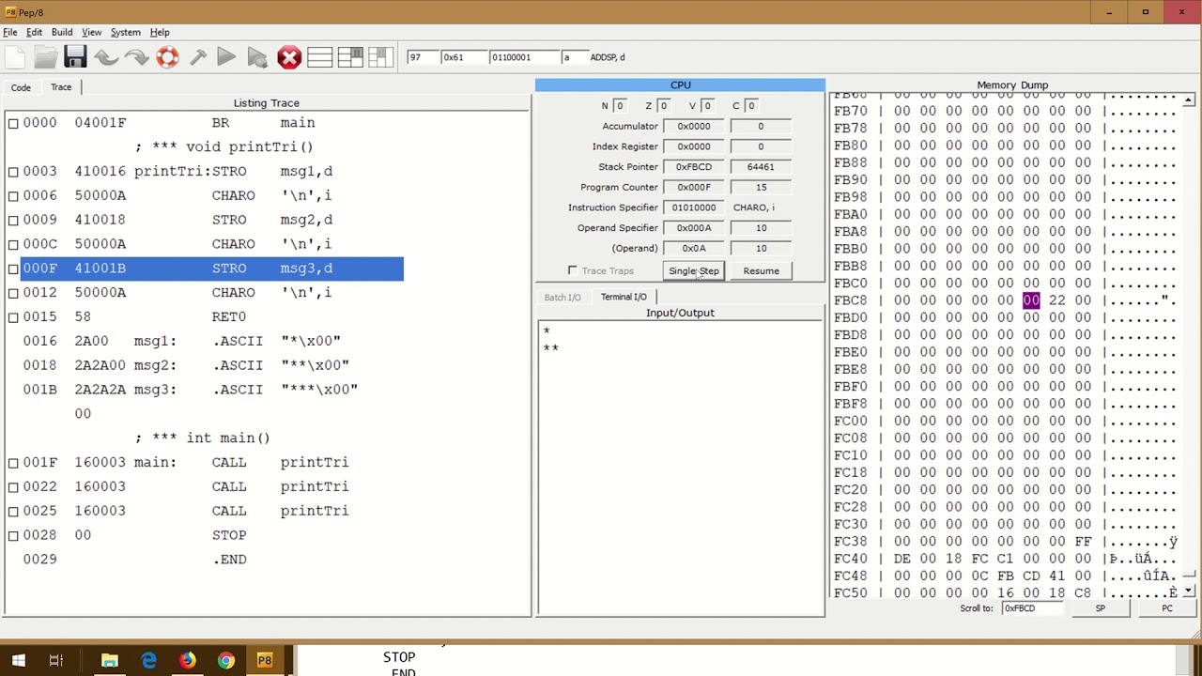Viewport: 1202px width, 676px height.
Task: Assemble source with the hammer icon
Action: click(x=197, y=57)
